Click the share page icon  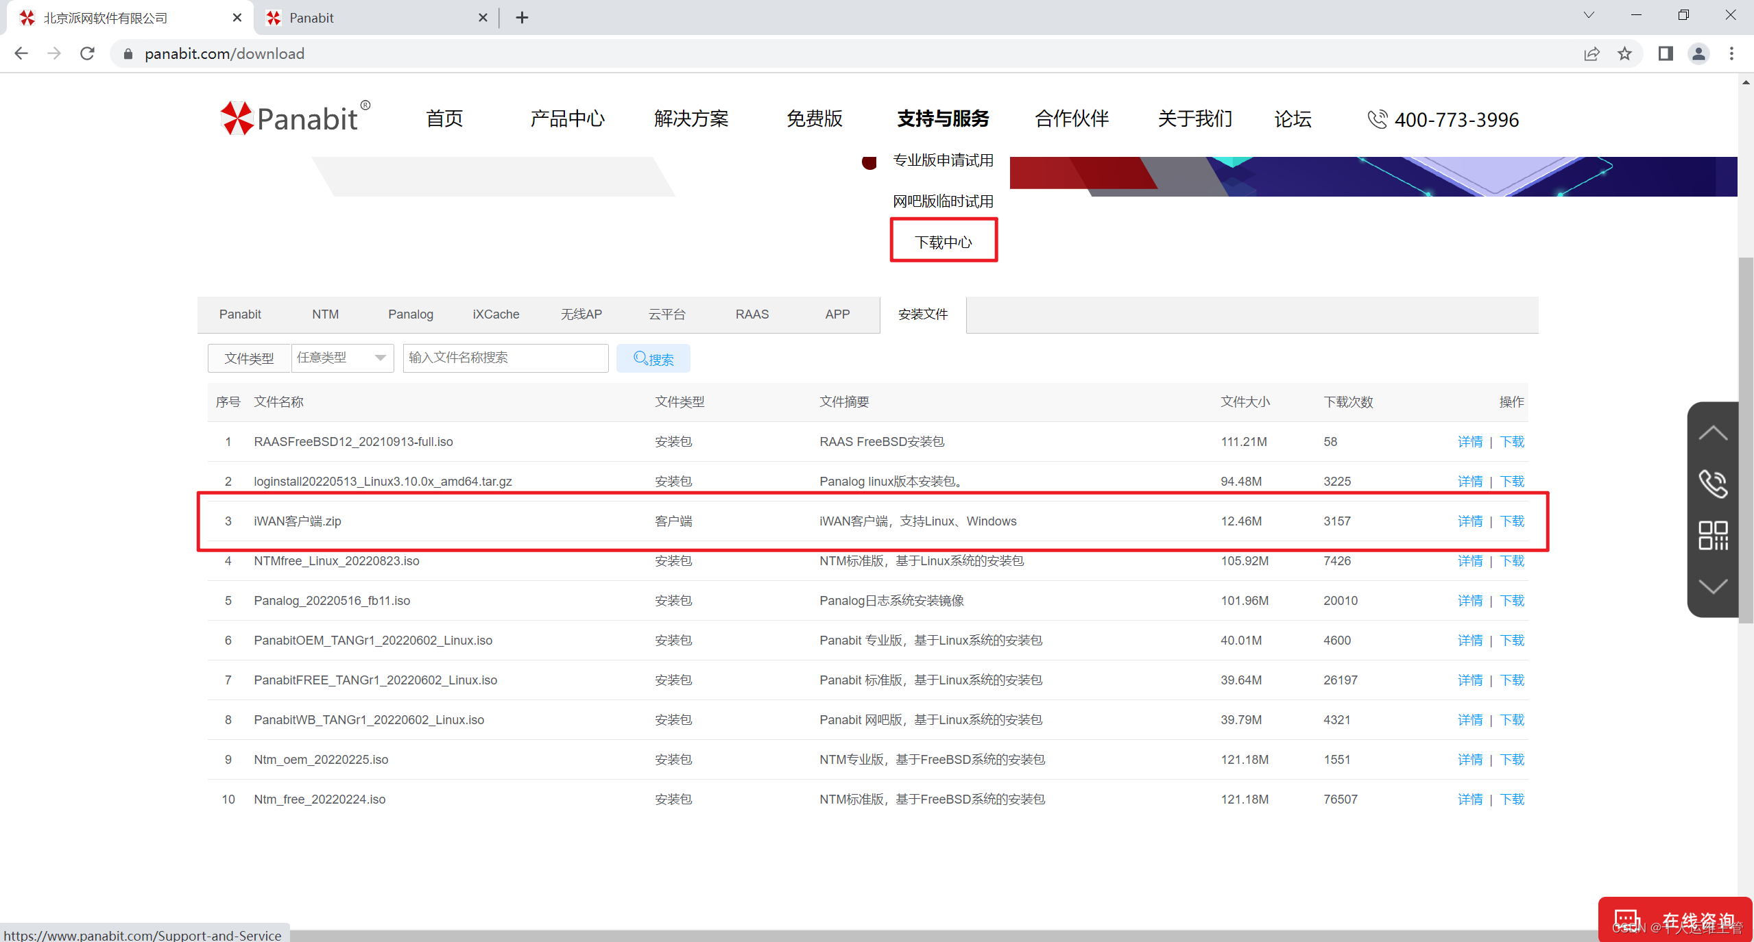(1591, 53)
